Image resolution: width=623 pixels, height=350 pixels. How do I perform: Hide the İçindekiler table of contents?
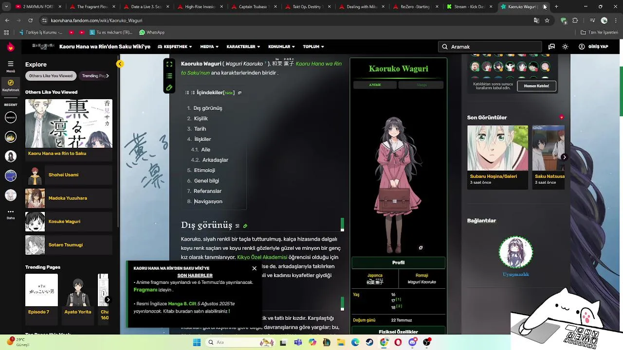click(x=229, y=93)
